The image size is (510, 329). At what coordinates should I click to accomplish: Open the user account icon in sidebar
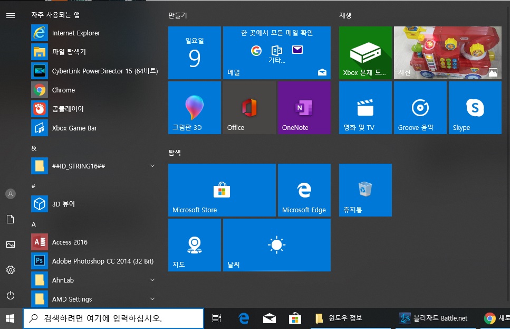tap(11, 194)
